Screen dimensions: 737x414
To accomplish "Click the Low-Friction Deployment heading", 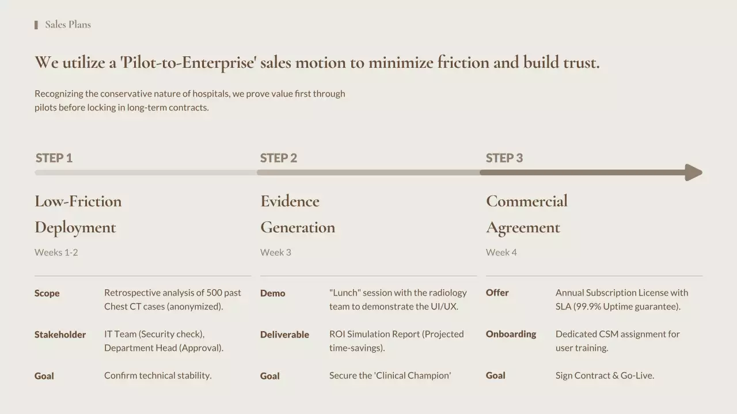I will 78,214.
